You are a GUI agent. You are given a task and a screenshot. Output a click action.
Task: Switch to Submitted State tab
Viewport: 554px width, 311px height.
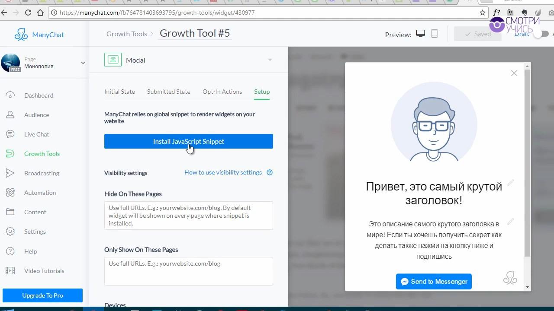168,92
